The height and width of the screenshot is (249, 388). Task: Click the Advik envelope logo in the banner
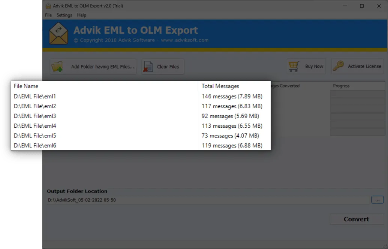click(58, 33)
